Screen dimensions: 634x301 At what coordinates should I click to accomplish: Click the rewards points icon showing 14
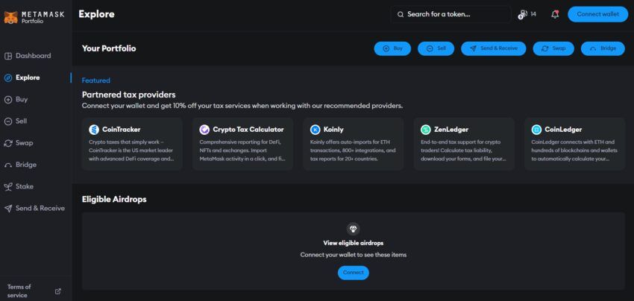[x=523, y=14]
